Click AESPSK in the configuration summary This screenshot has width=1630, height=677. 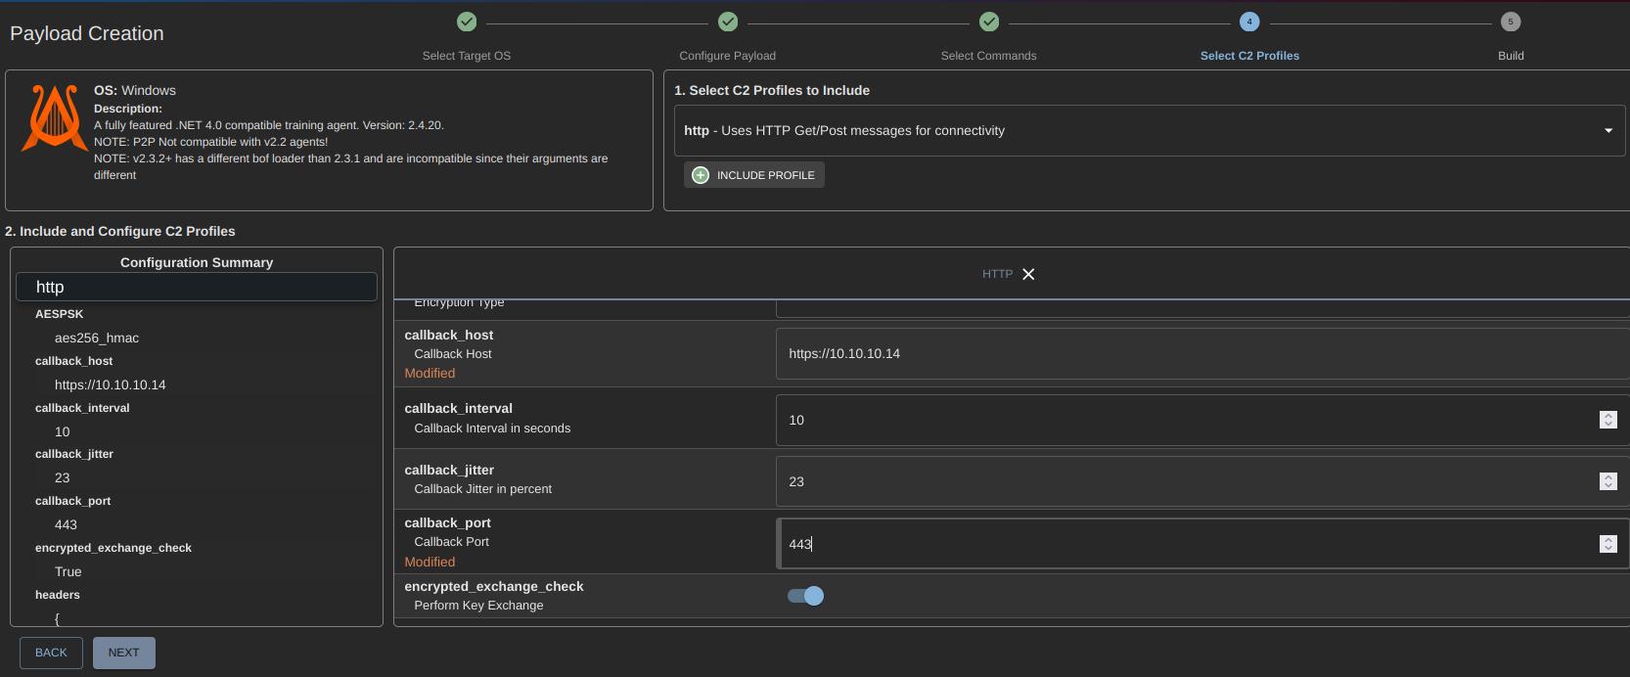60,314
